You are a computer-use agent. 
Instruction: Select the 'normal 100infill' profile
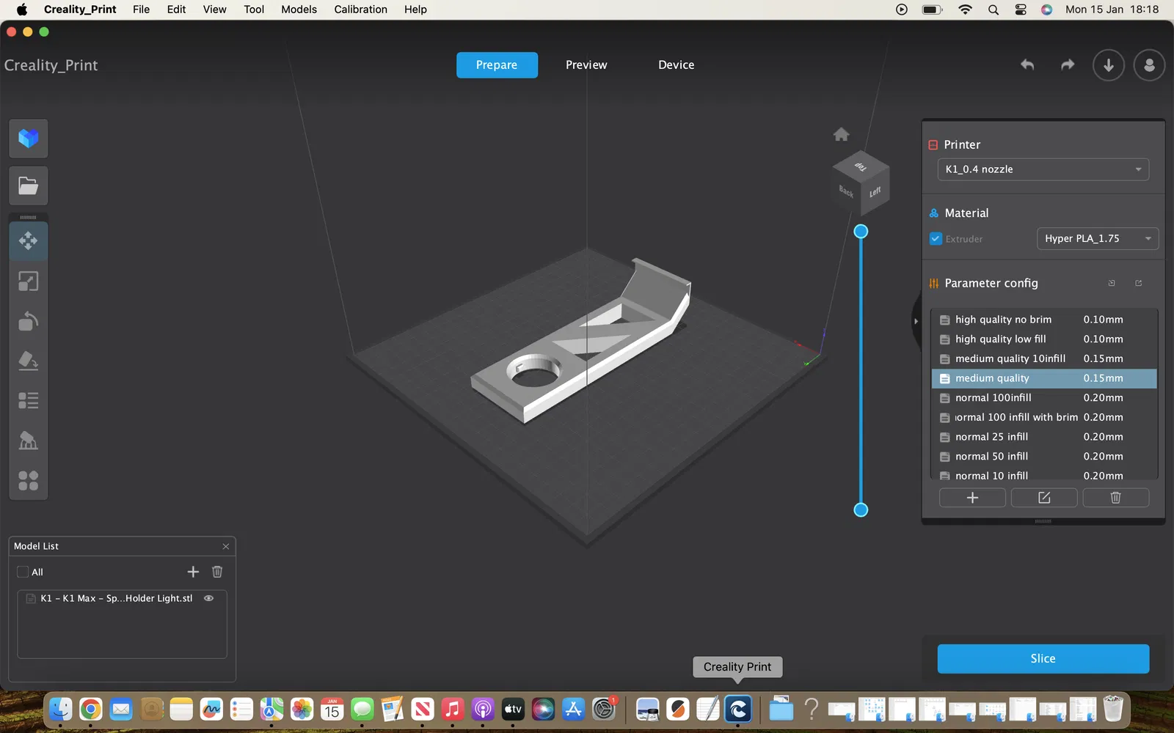[1044, 397]
